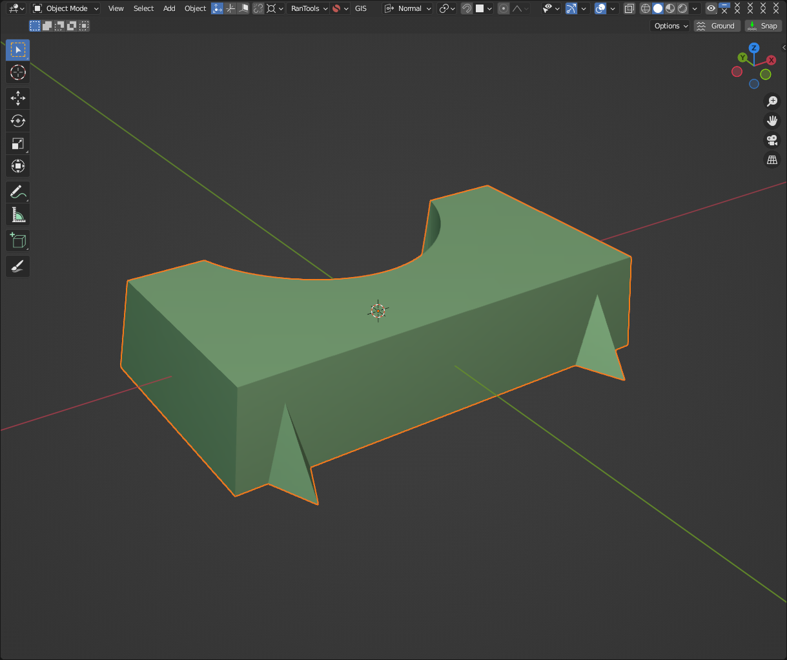Screen dimensions: 787x660
Task: Set selection mode to Subtract
Action: click(59, 26)
